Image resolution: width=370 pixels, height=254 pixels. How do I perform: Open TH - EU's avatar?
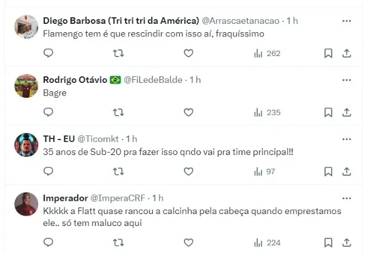pos(26,144)
